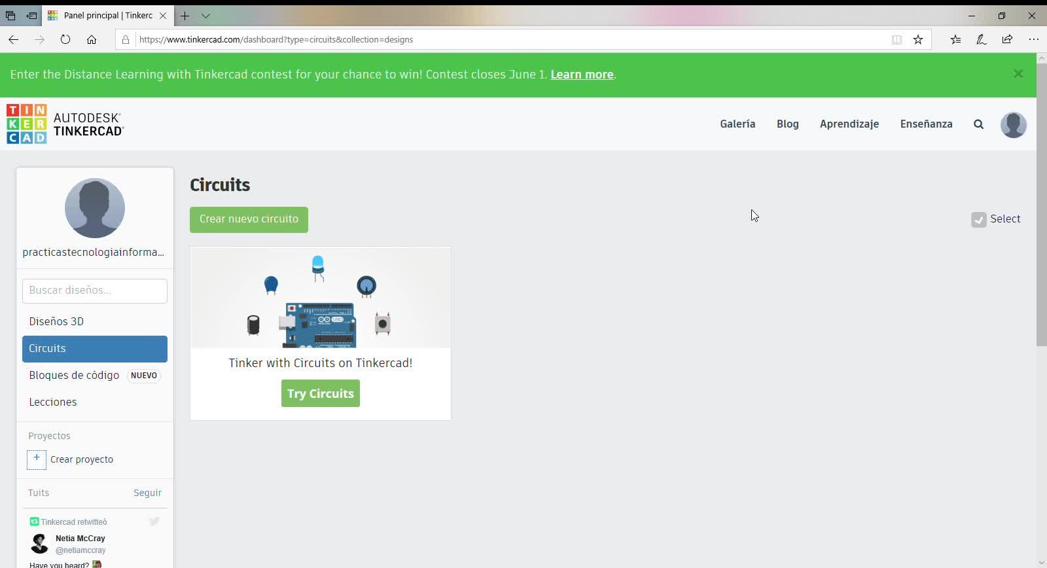
Task: Click scrollbar down arrow
Action: pos(1042,563)
